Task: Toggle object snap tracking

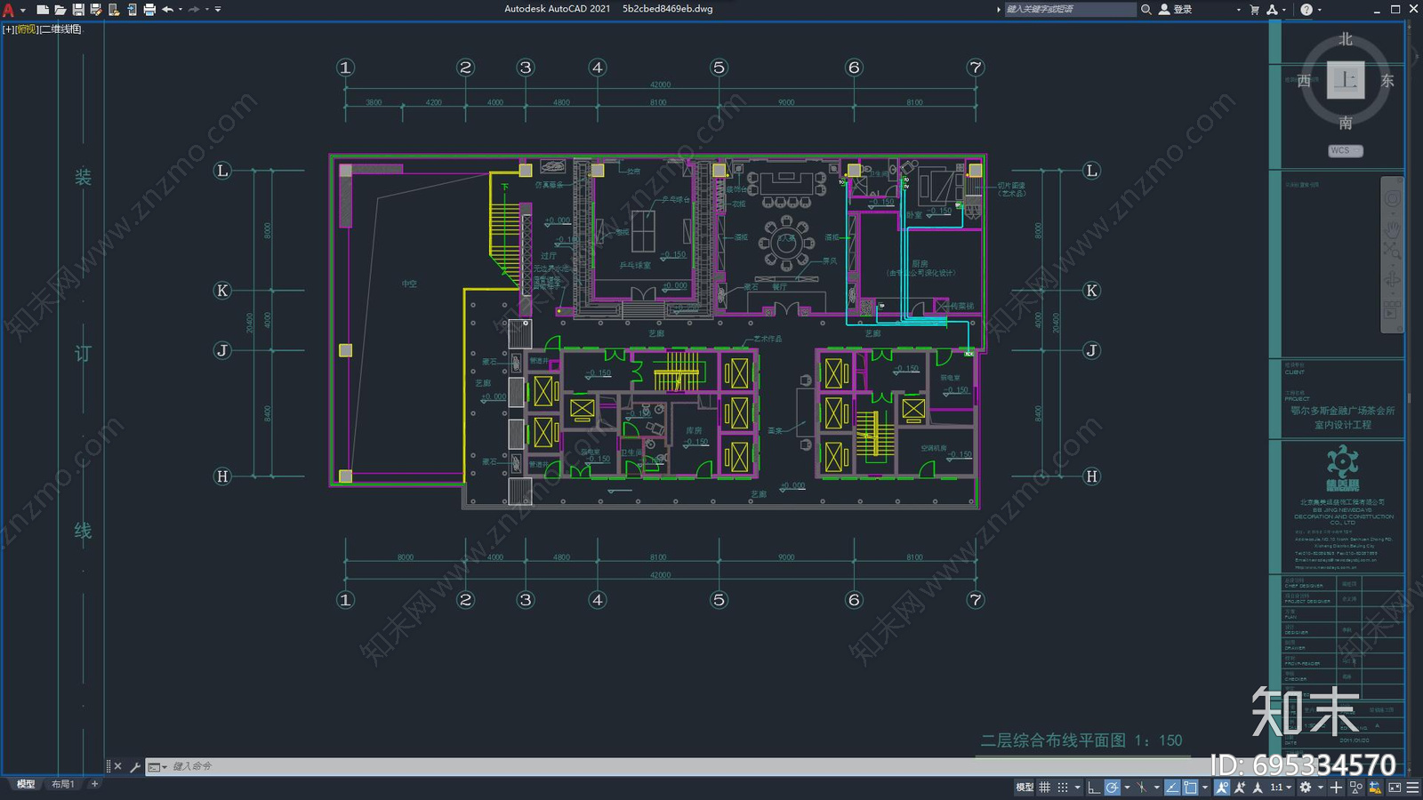Action: point(1172,787)
